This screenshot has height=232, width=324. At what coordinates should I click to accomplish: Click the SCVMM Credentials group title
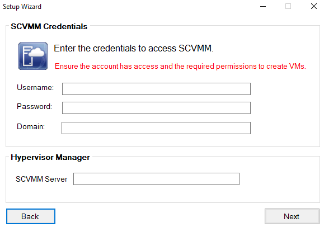49,26
